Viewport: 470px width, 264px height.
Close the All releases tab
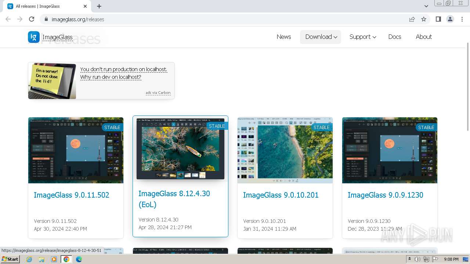85,6
